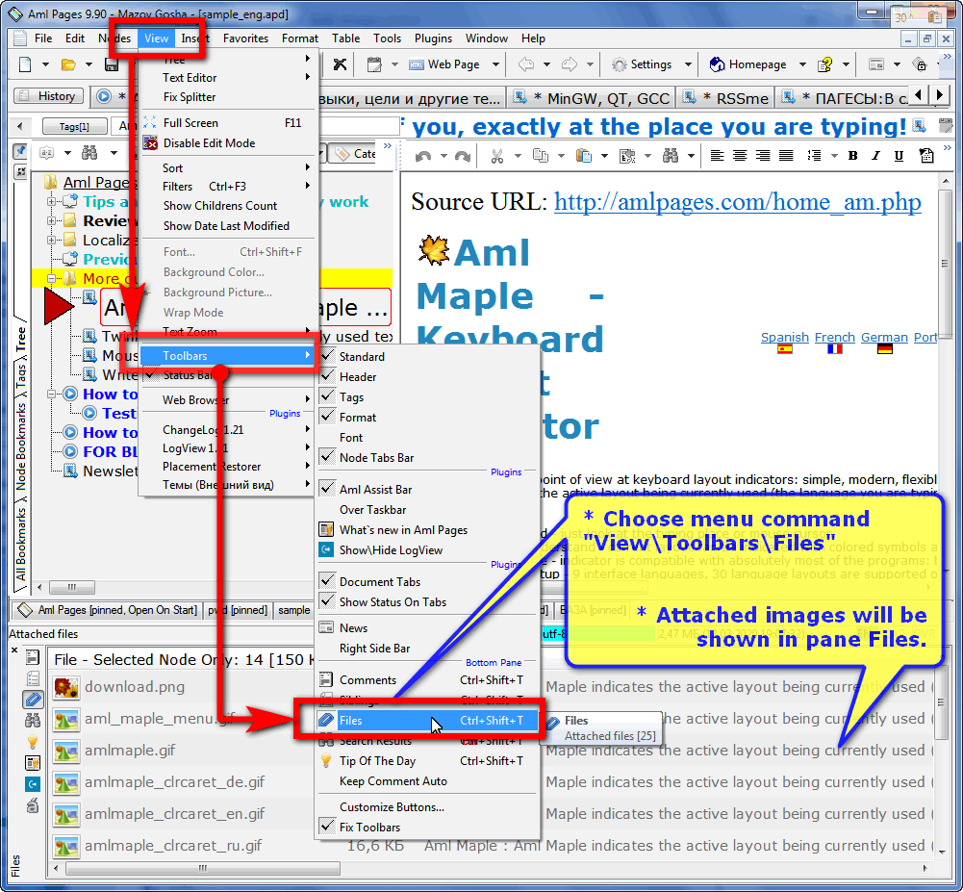Click the floppy disk save icon

coord(112,64)
